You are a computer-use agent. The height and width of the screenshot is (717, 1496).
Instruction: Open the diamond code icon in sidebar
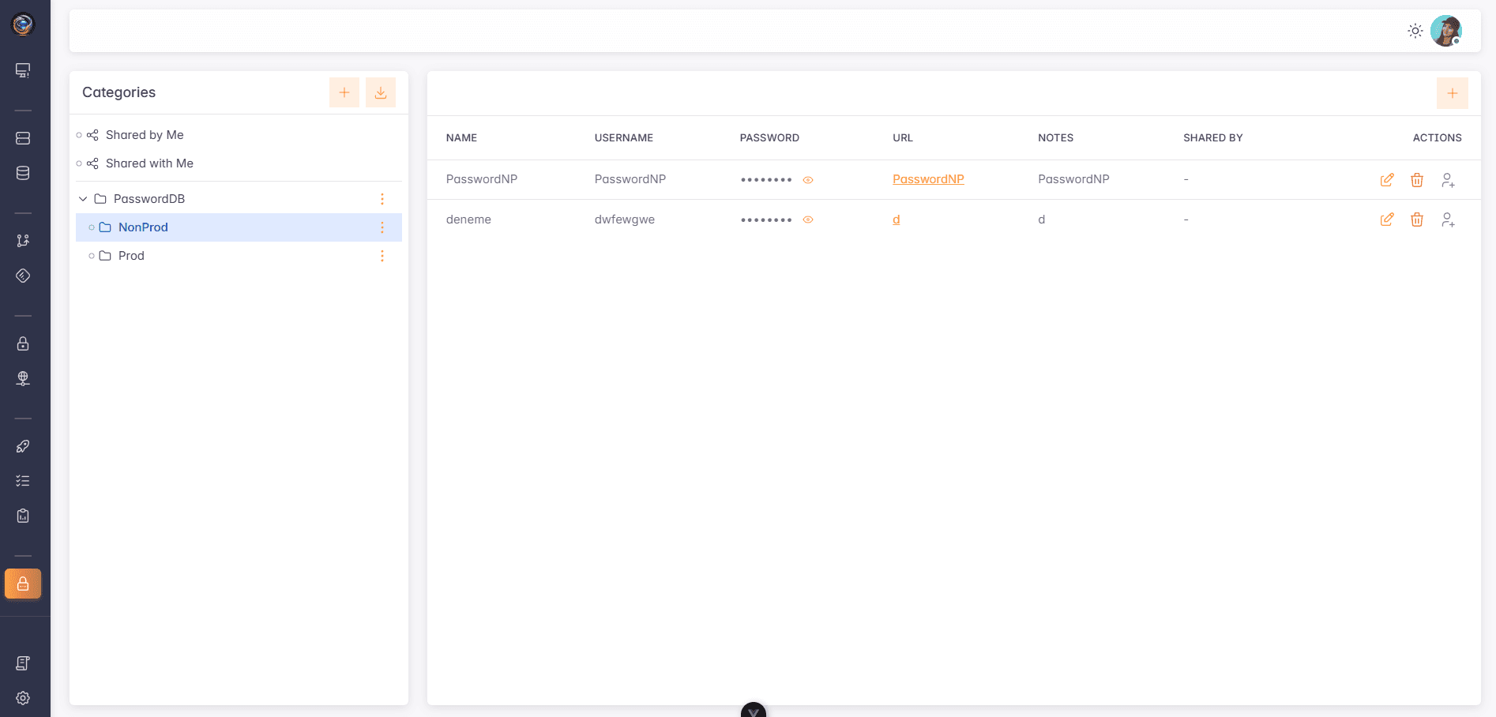click(23, 276)
